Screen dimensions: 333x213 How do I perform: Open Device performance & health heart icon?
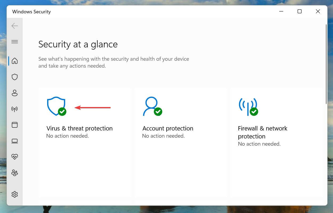pos(15,157)
